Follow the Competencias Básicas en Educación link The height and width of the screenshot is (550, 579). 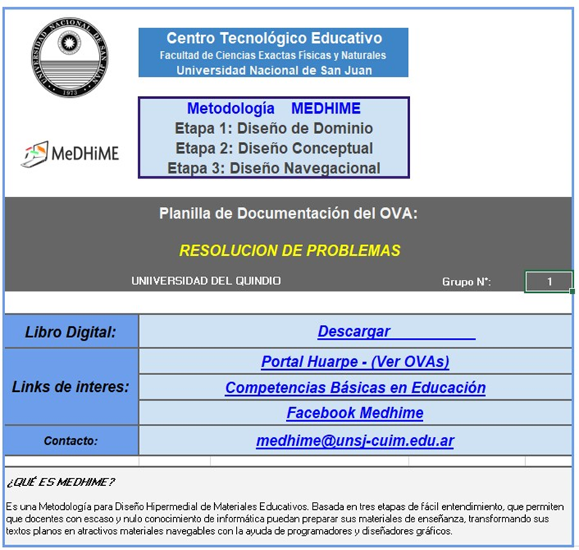(355, 388)
